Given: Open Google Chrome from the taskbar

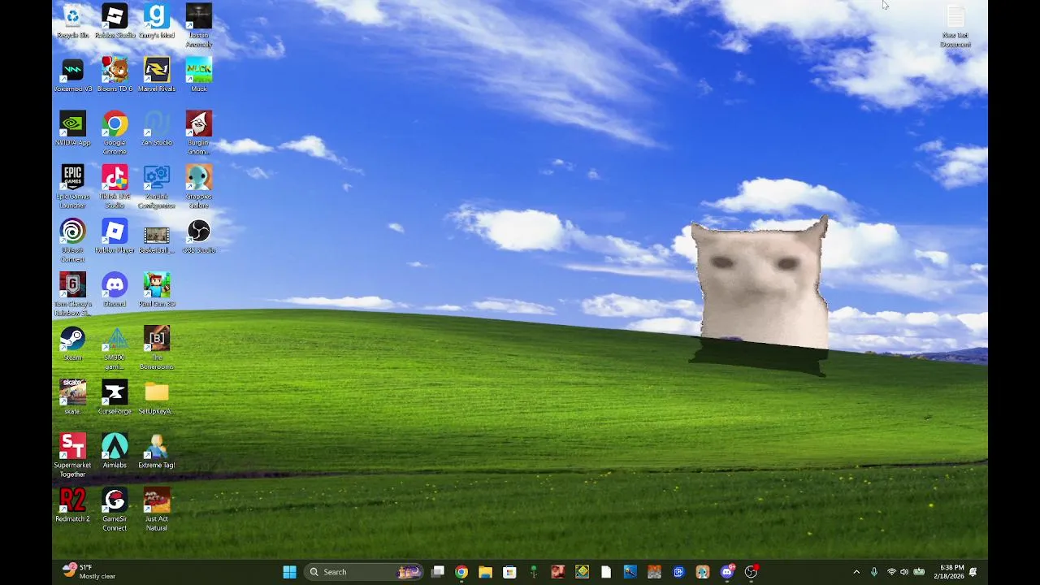Looking at the screenshot, I should pos(461,572).
